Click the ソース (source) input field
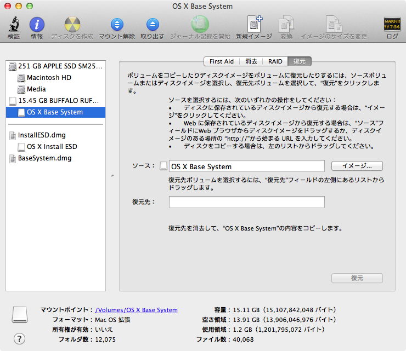This screenshot has height=351, width=406. (x=247, y=166)
